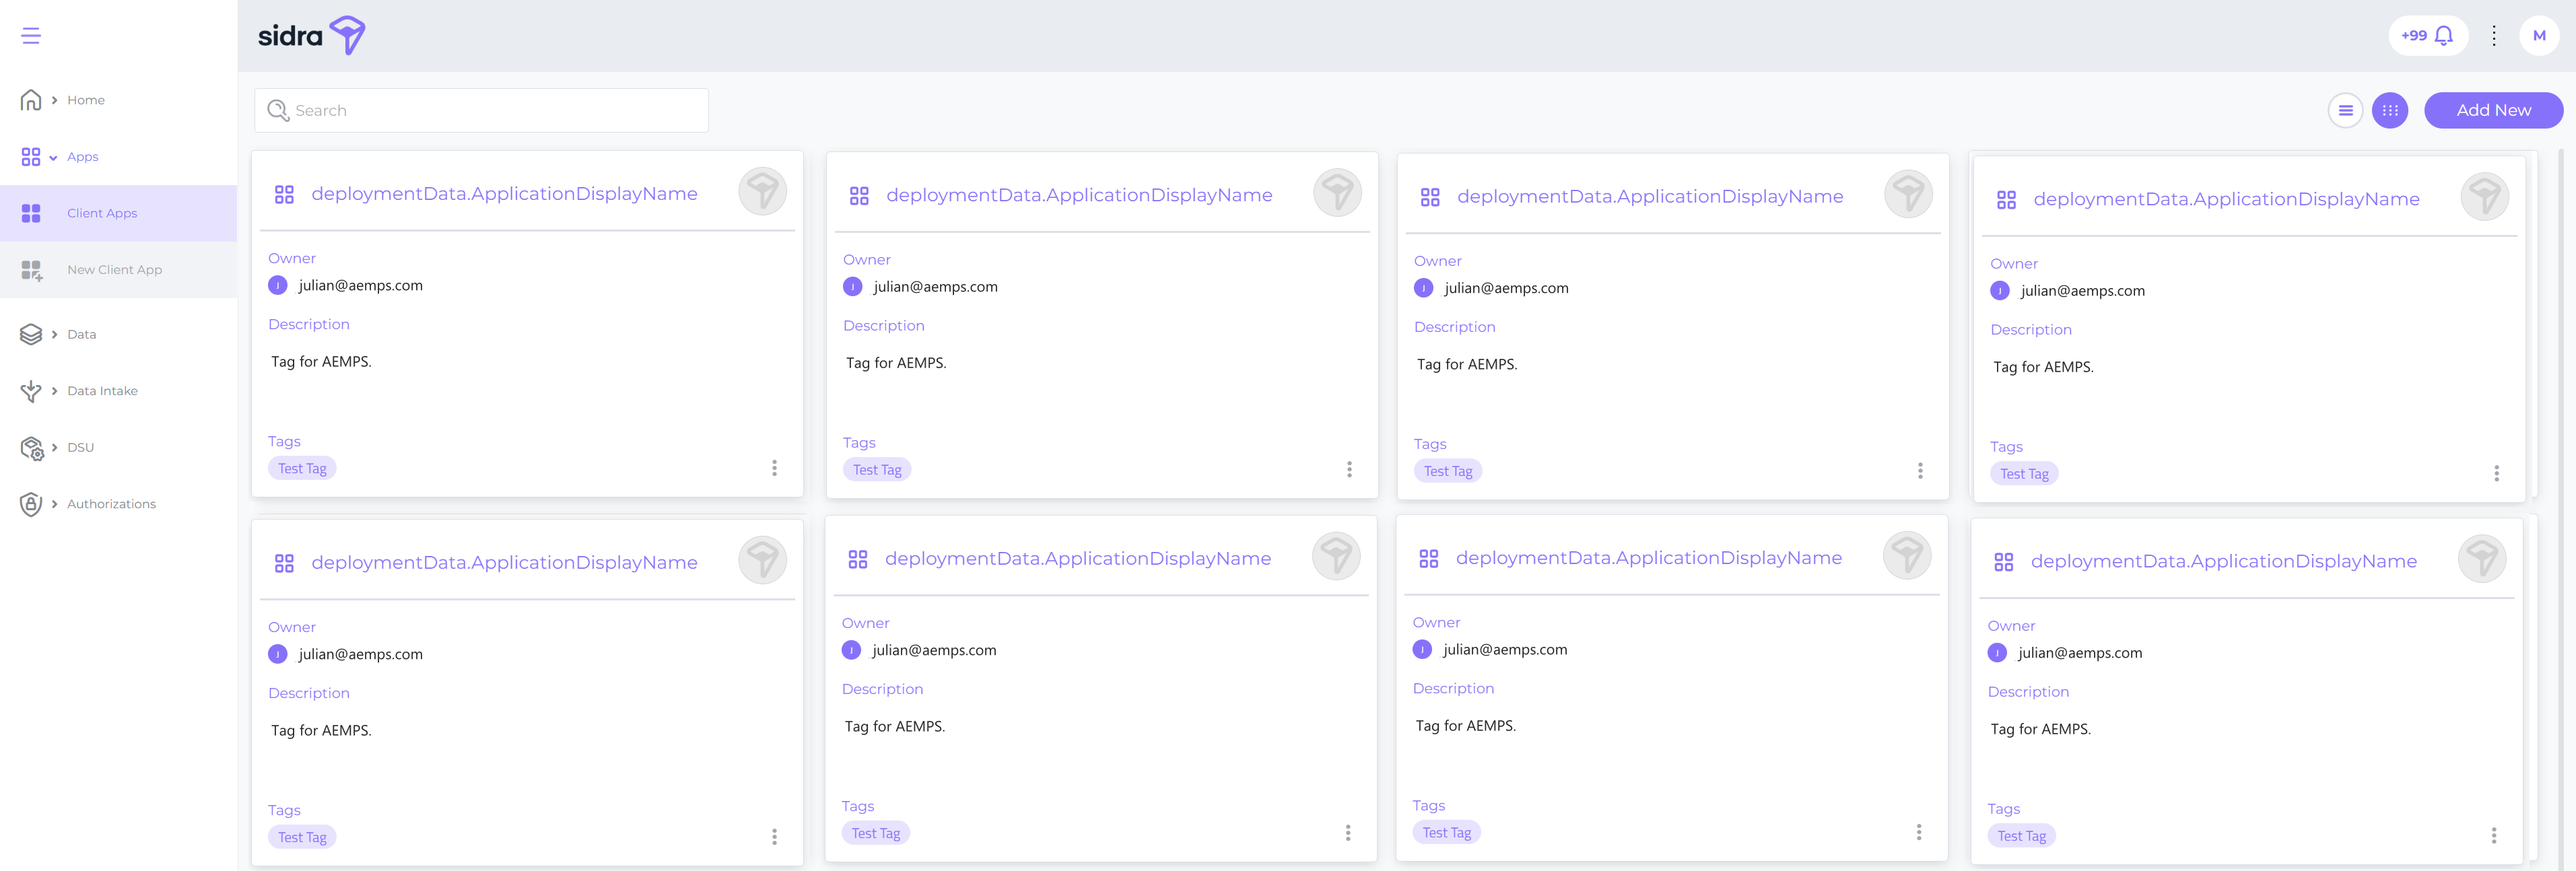The height and width of the screenshot is (871, 2576).
Task: Open first top-row card's deploymentData.ApplicationDisplayName title
Action: click(504, 194)
